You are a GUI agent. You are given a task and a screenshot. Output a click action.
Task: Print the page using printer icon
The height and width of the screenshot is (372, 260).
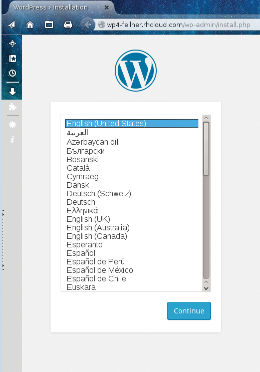pos(68,25)
